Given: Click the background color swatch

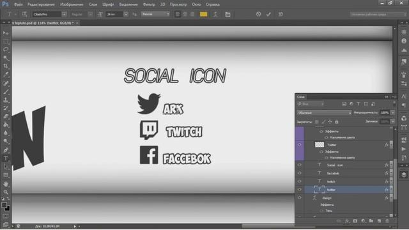Looking at the screenshot, I should (x=7, y=208).
